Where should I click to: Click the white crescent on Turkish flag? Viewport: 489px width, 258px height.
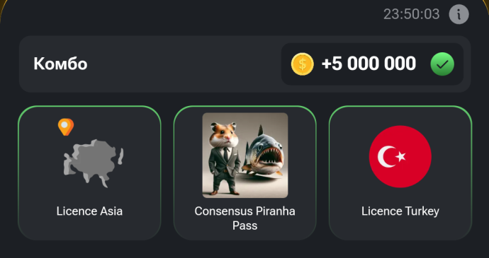pos(386,156)
